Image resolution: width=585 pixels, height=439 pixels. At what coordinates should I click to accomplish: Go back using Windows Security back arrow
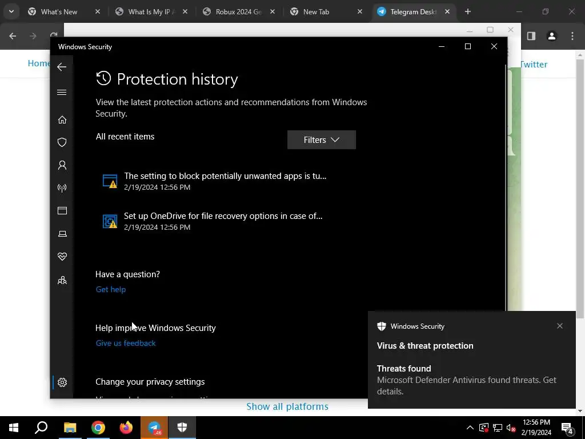pos(62,67)
